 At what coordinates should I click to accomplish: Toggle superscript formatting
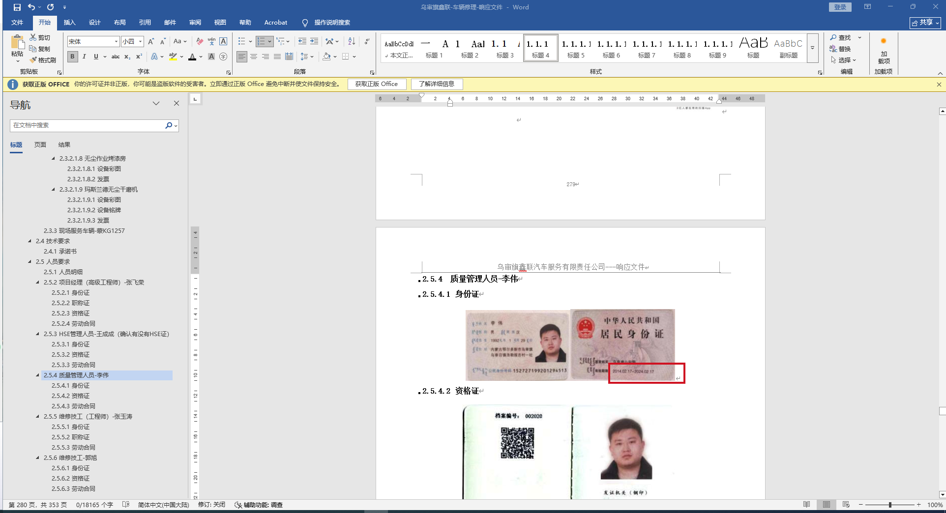[139, 57]
